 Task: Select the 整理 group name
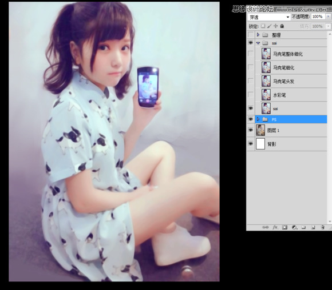(x=276, y=35)
